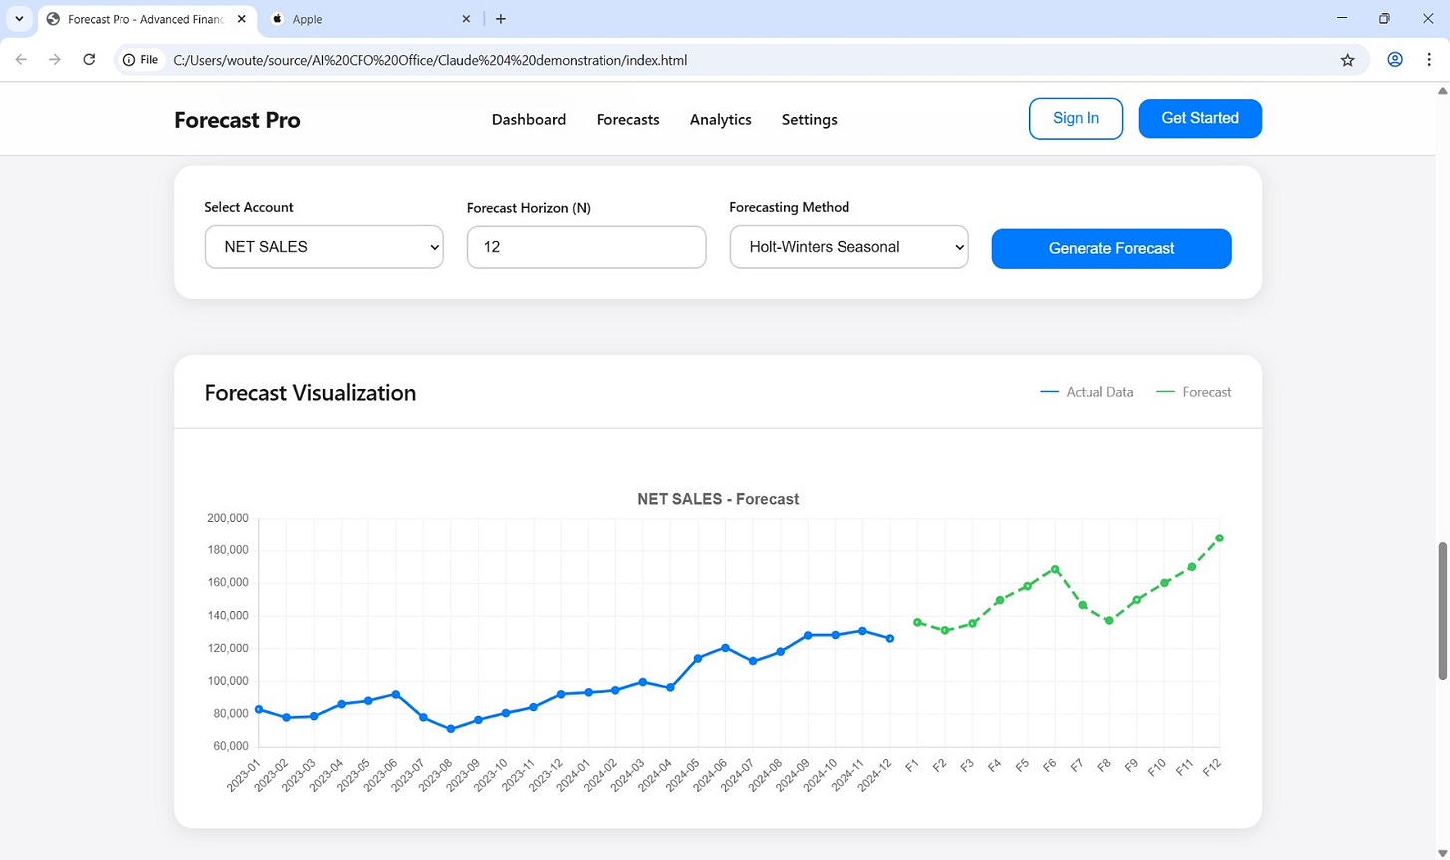Bookmark this page with star icon
This screenshot has width=1450, height=860.
1348,60
